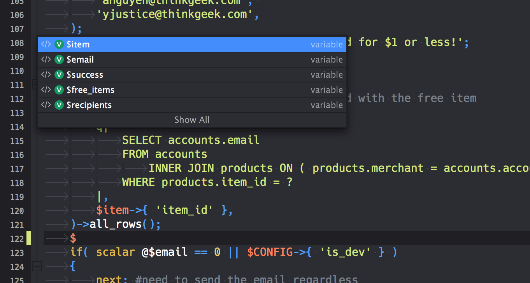Click the V badge next to $recipients
530x283 pixels.
[x=59, y=105]
